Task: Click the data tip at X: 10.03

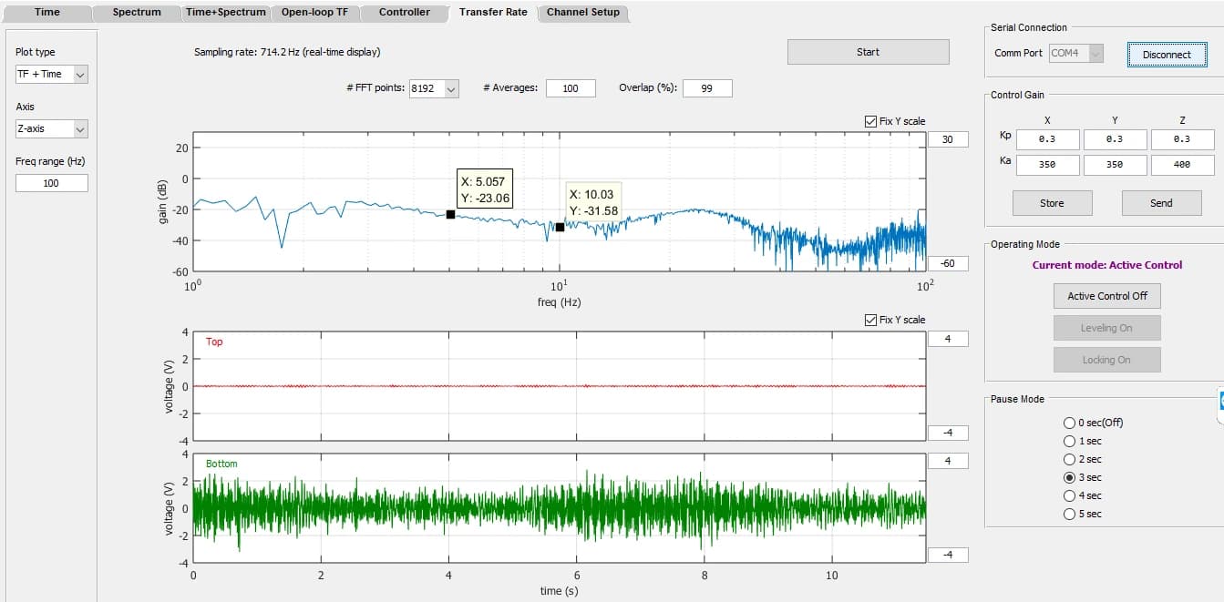Action: click(593, 202)
